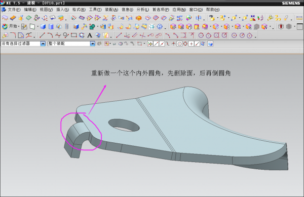The image size is (304, 197).
Task: Open the 装配(A) menu
Action: 111,10
